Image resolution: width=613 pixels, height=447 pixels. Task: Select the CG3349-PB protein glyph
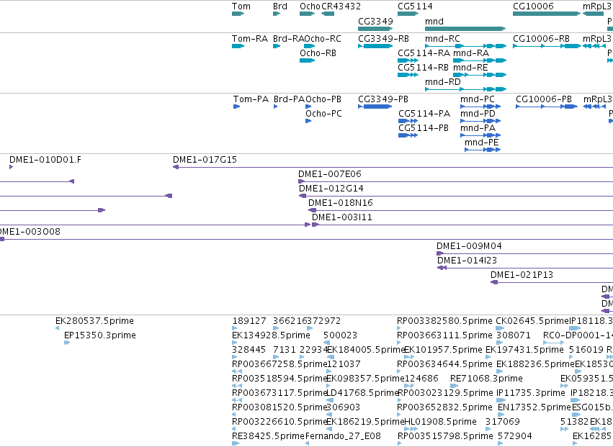coord(375,107)
